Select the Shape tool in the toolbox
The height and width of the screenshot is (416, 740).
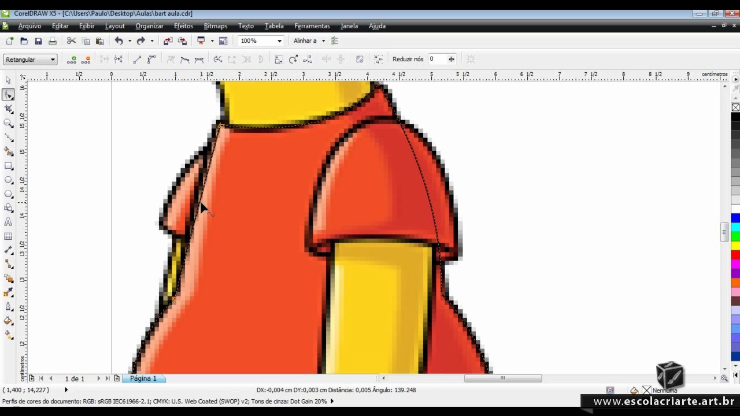tap(8, 95)
